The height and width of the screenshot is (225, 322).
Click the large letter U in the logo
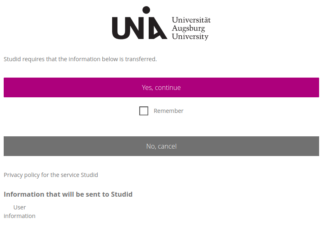120,28
